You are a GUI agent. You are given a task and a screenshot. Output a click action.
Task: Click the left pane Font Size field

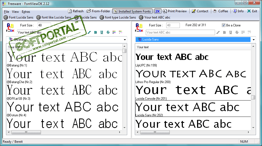[44, 25]
